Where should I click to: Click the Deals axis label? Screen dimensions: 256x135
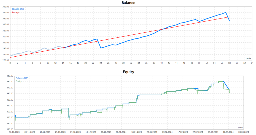[x=248, y=58]
